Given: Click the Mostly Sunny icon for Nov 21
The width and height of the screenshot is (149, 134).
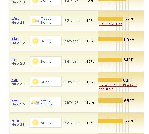Looking at the screenshot, I should point(36,21).
